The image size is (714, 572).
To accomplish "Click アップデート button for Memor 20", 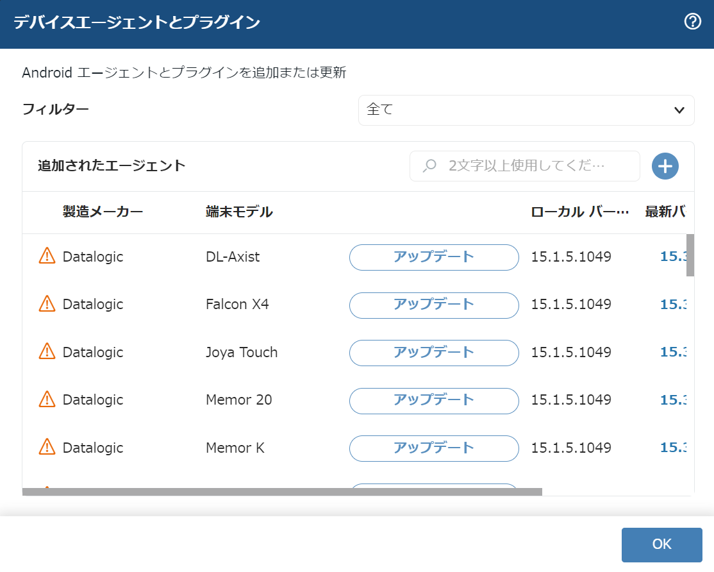I will coord(434,401).
